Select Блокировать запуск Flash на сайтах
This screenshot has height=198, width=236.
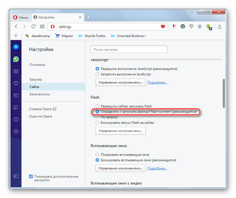[x=97, y=123]
